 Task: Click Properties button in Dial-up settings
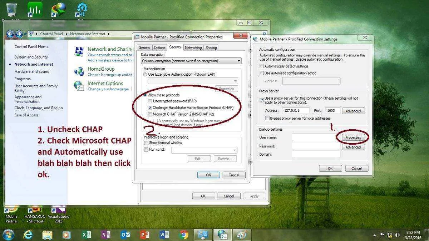click(x=353, y=137)
